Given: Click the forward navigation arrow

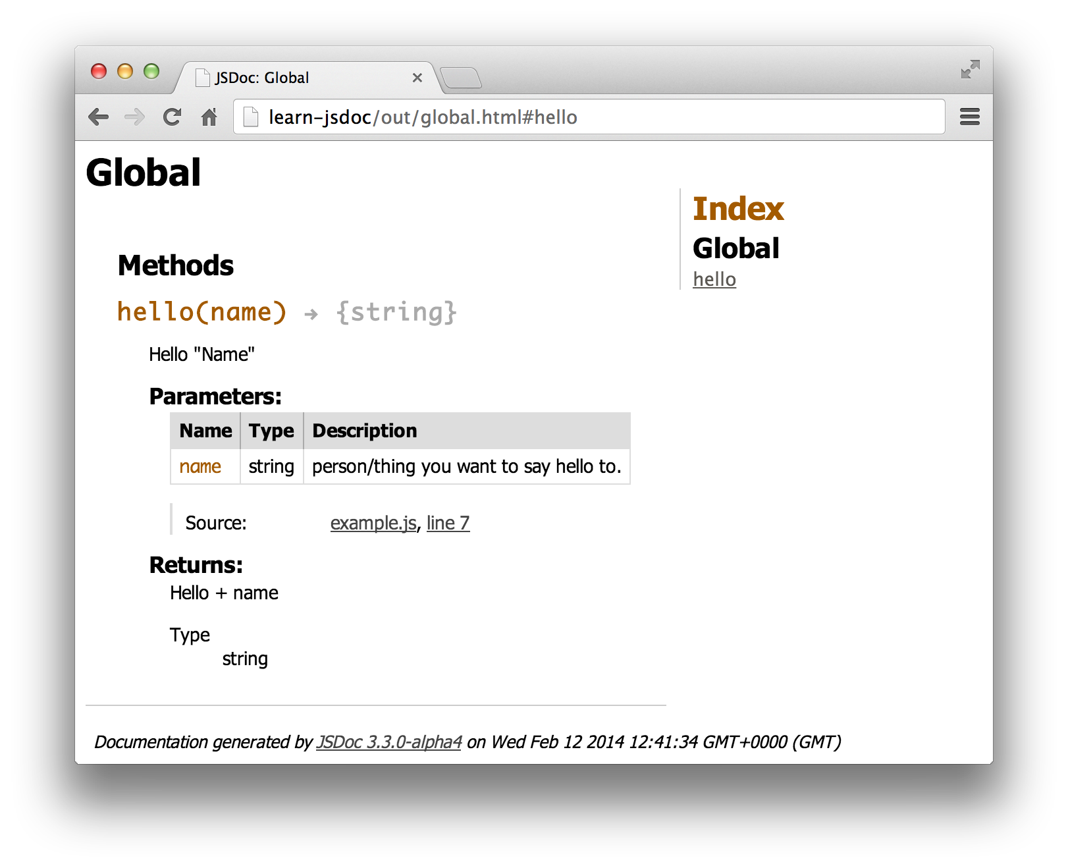Looking at the screenshot, I should [x=135, y=117].
